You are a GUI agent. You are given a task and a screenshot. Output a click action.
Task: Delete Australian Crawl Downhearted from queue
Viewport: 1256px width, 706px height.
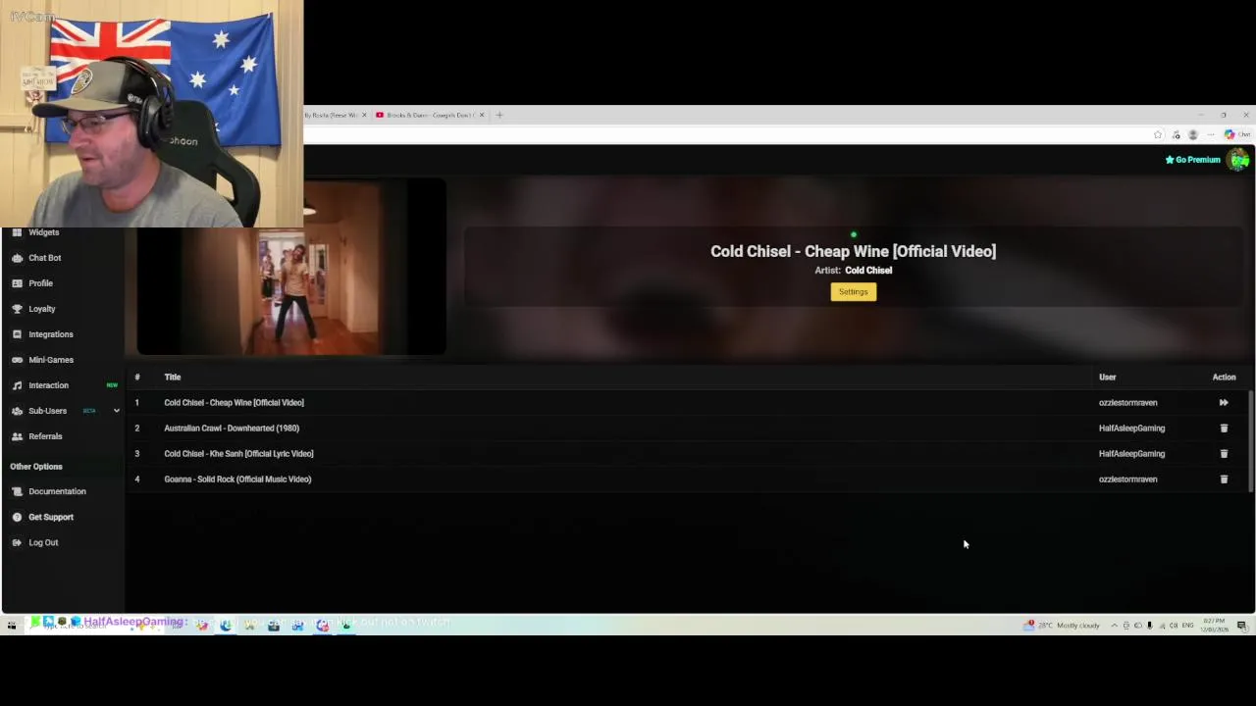pyautogui.click(x=1224, y=429)
